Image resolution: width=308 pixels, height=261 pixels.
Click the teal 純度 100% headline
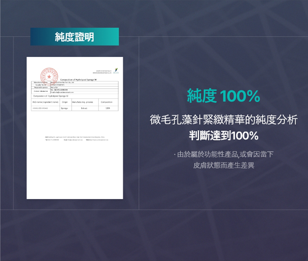(224, 96)
